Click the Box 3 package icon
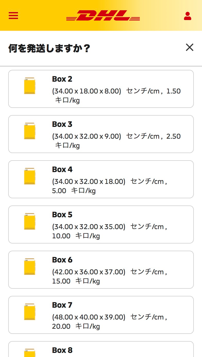 tap(30, 131)
